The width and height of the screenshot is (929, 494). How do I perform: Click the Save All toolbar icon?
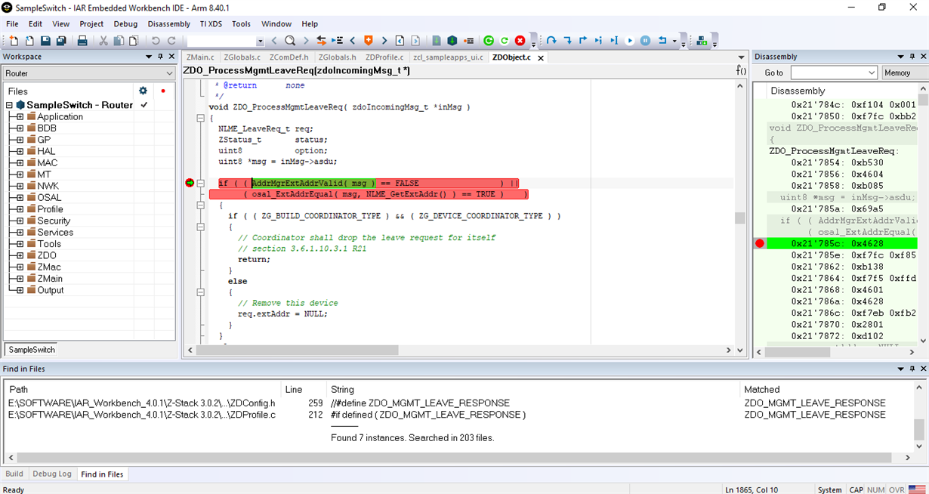61,41
